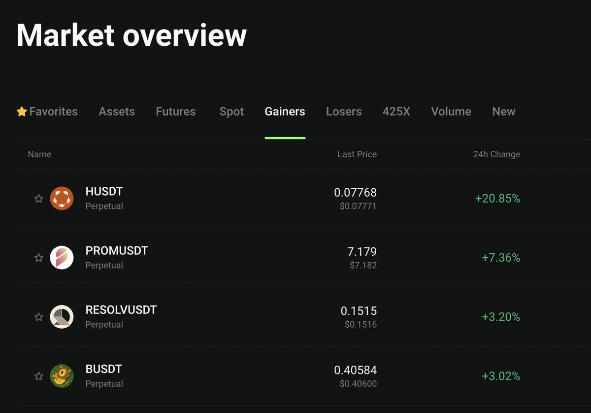
Task: Open the New tab
Action: 504,111
